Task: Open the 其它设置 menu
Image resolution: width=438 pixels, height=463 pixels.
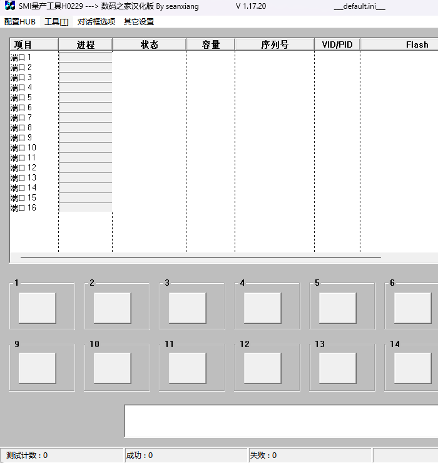Action: [139, 22]
